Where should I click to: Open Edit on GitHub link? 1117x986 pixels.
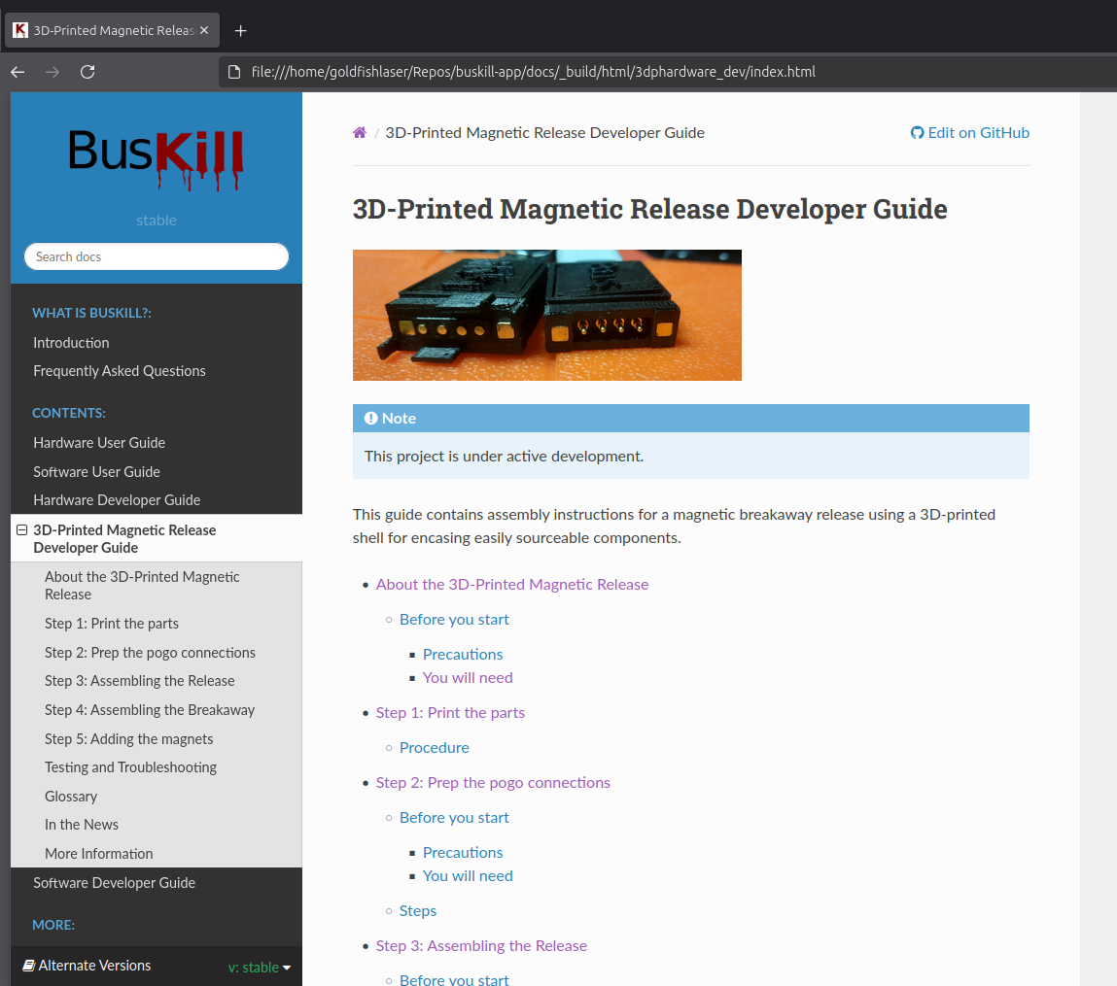969,133
